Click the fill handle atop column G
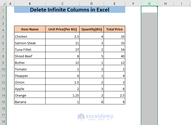This screenshot has width=191, height=125. click(157, 7)
